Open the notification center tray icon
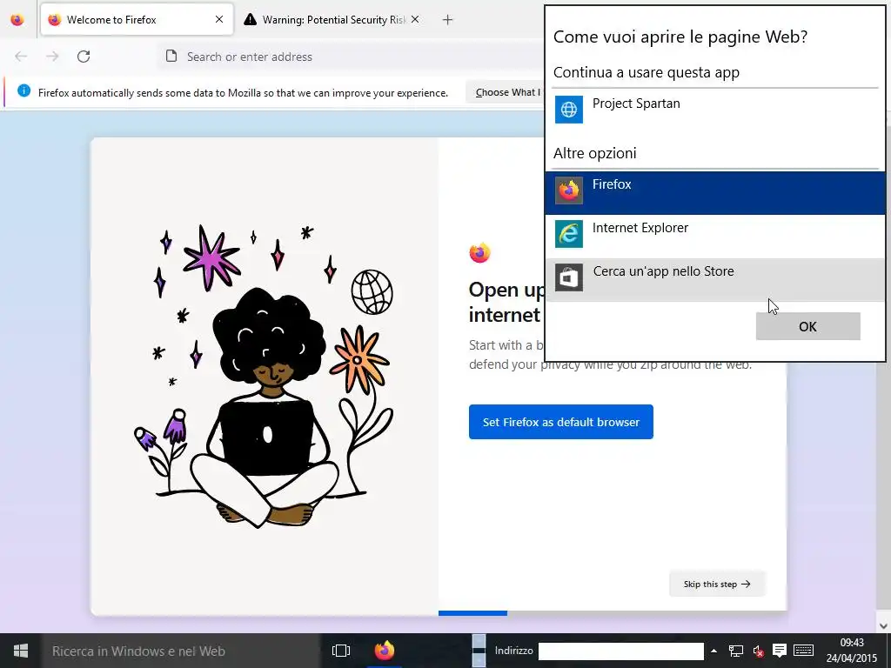This screenshot has width=891, height=668. coord(780,651)
